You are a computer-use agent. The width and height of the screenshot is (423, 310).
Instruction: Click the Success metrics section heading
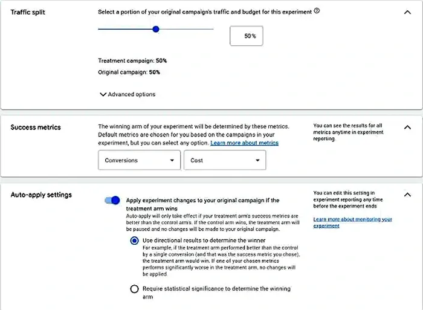pyautogui.click(x=36, y=128)
